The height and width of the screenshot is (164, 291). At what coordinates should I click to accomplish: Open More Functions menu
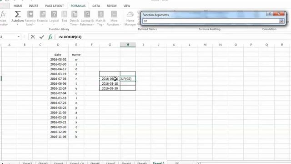(x=114, y=18)
